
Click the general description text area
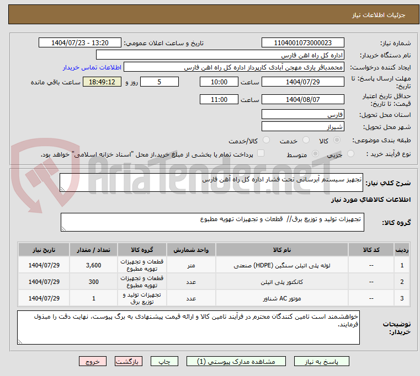211,182
